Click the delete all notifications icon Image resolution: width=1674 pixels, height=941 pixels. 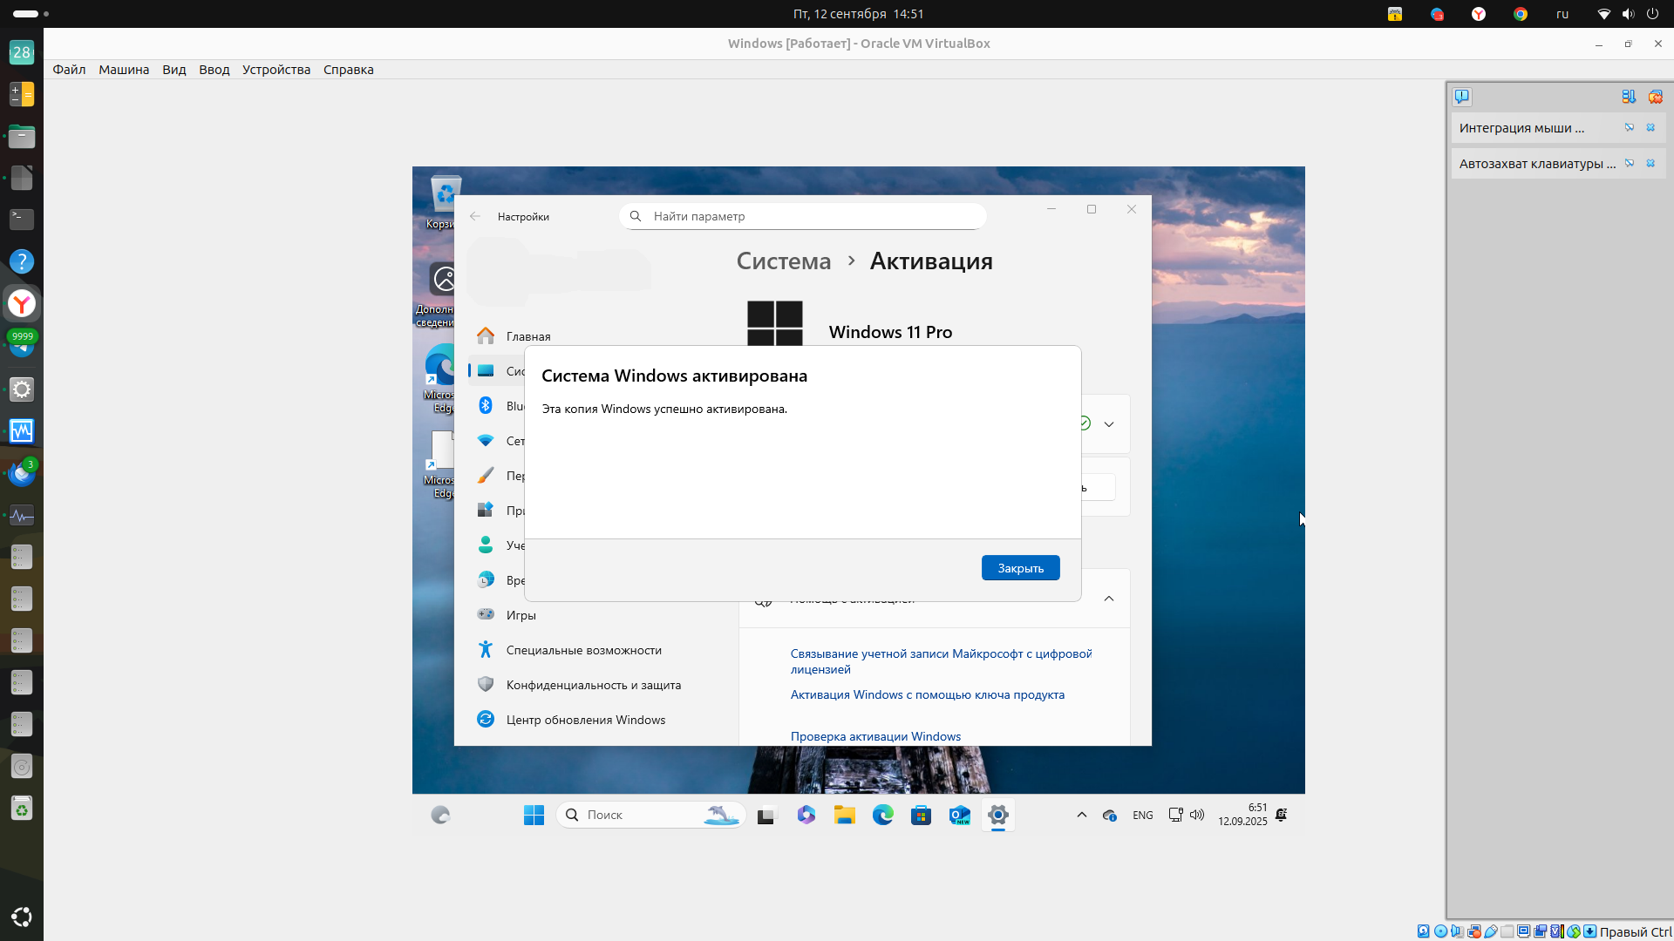coord(1655,97)
